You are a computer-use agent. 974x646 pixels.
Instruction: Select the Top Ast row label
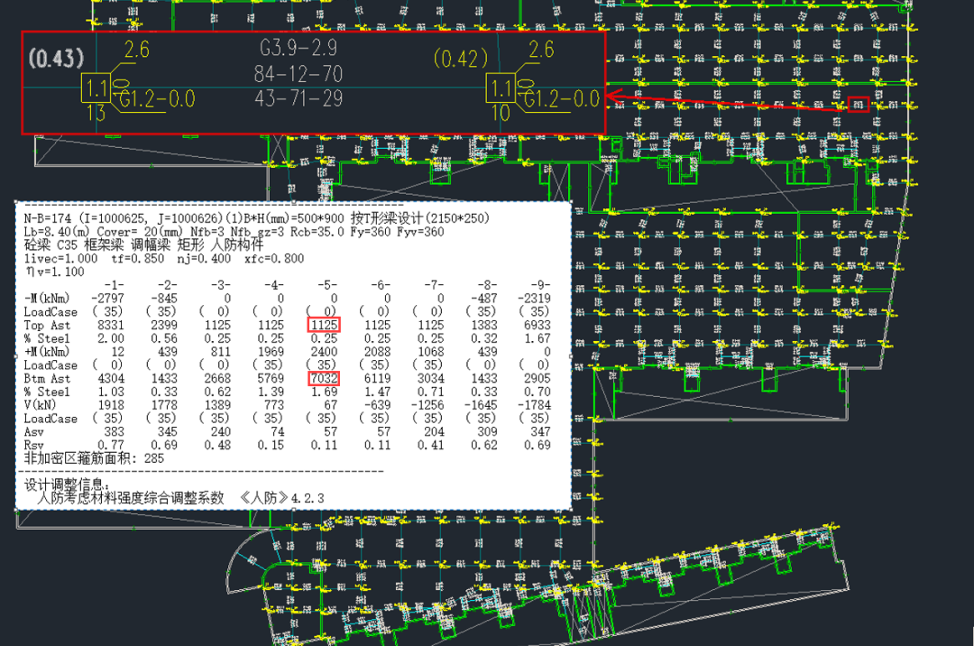point(47,325)
